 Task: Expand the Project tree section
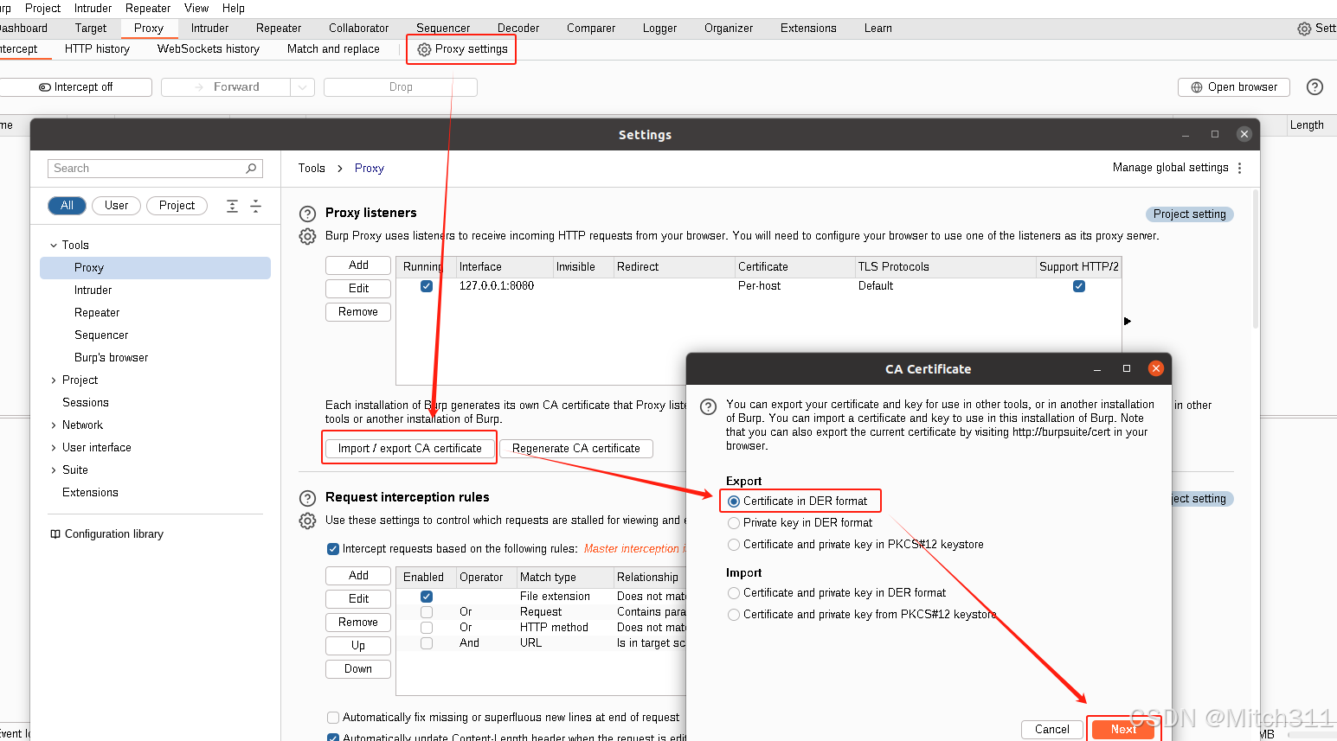54,380
